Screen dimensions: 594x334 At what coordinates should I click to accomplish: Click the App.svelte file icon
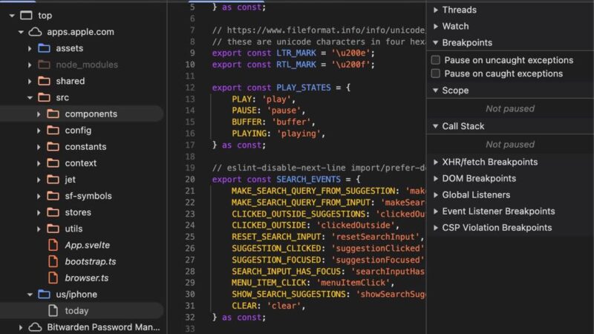click(53, 245)
